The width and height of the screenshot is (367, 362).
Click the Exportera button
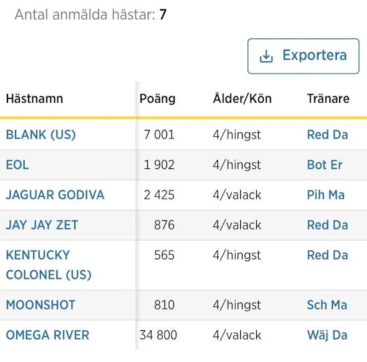[x=303, y=56]
